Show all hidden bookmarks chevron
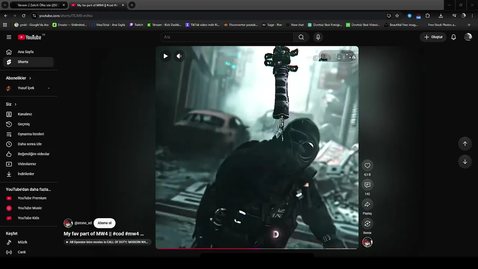478x269 pixels. [469, 25]
